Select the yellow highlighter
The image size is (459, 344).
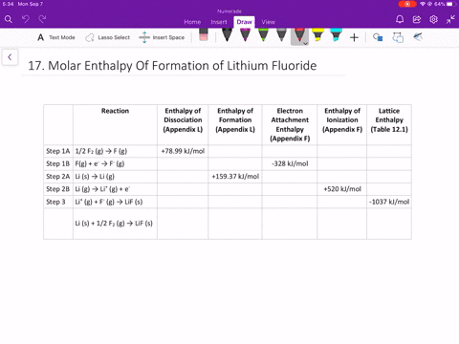[x=317, y=34]
